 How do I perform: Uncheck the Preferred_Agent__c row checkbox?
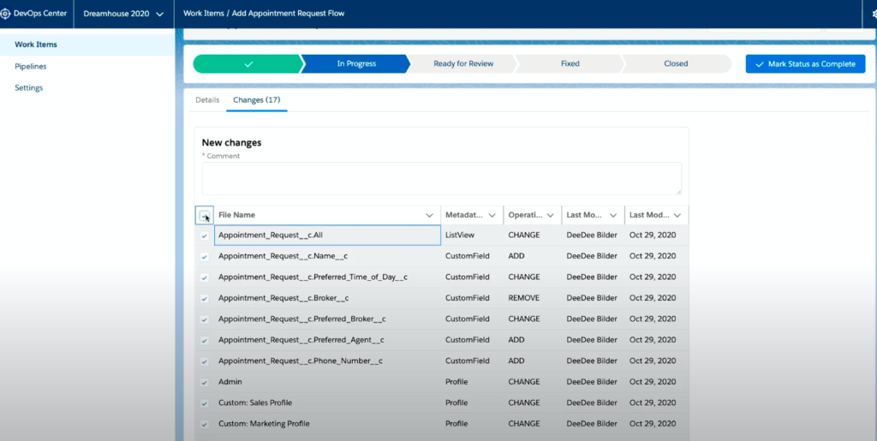(x=204, y=341)
